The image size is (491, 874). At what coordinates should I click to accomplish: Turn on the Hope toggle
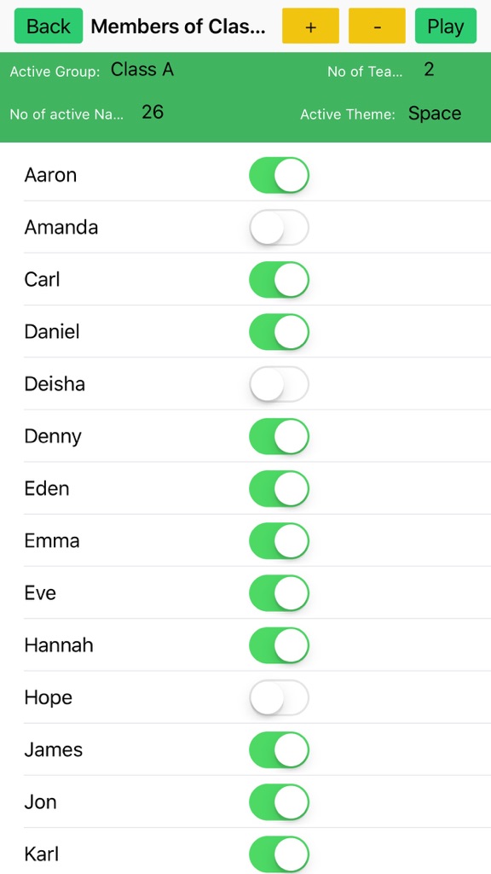279,698
